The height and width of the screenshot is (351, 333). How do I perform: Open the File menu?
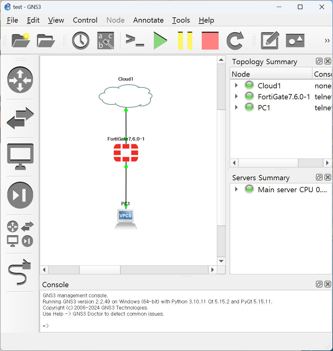tap(12, 20)
